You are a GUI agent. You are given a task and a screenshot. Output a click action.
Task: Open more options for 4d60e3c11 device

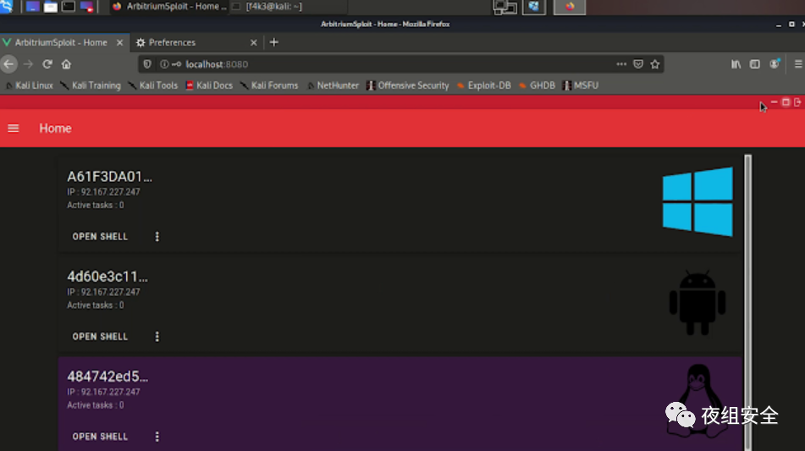[157, 337]
